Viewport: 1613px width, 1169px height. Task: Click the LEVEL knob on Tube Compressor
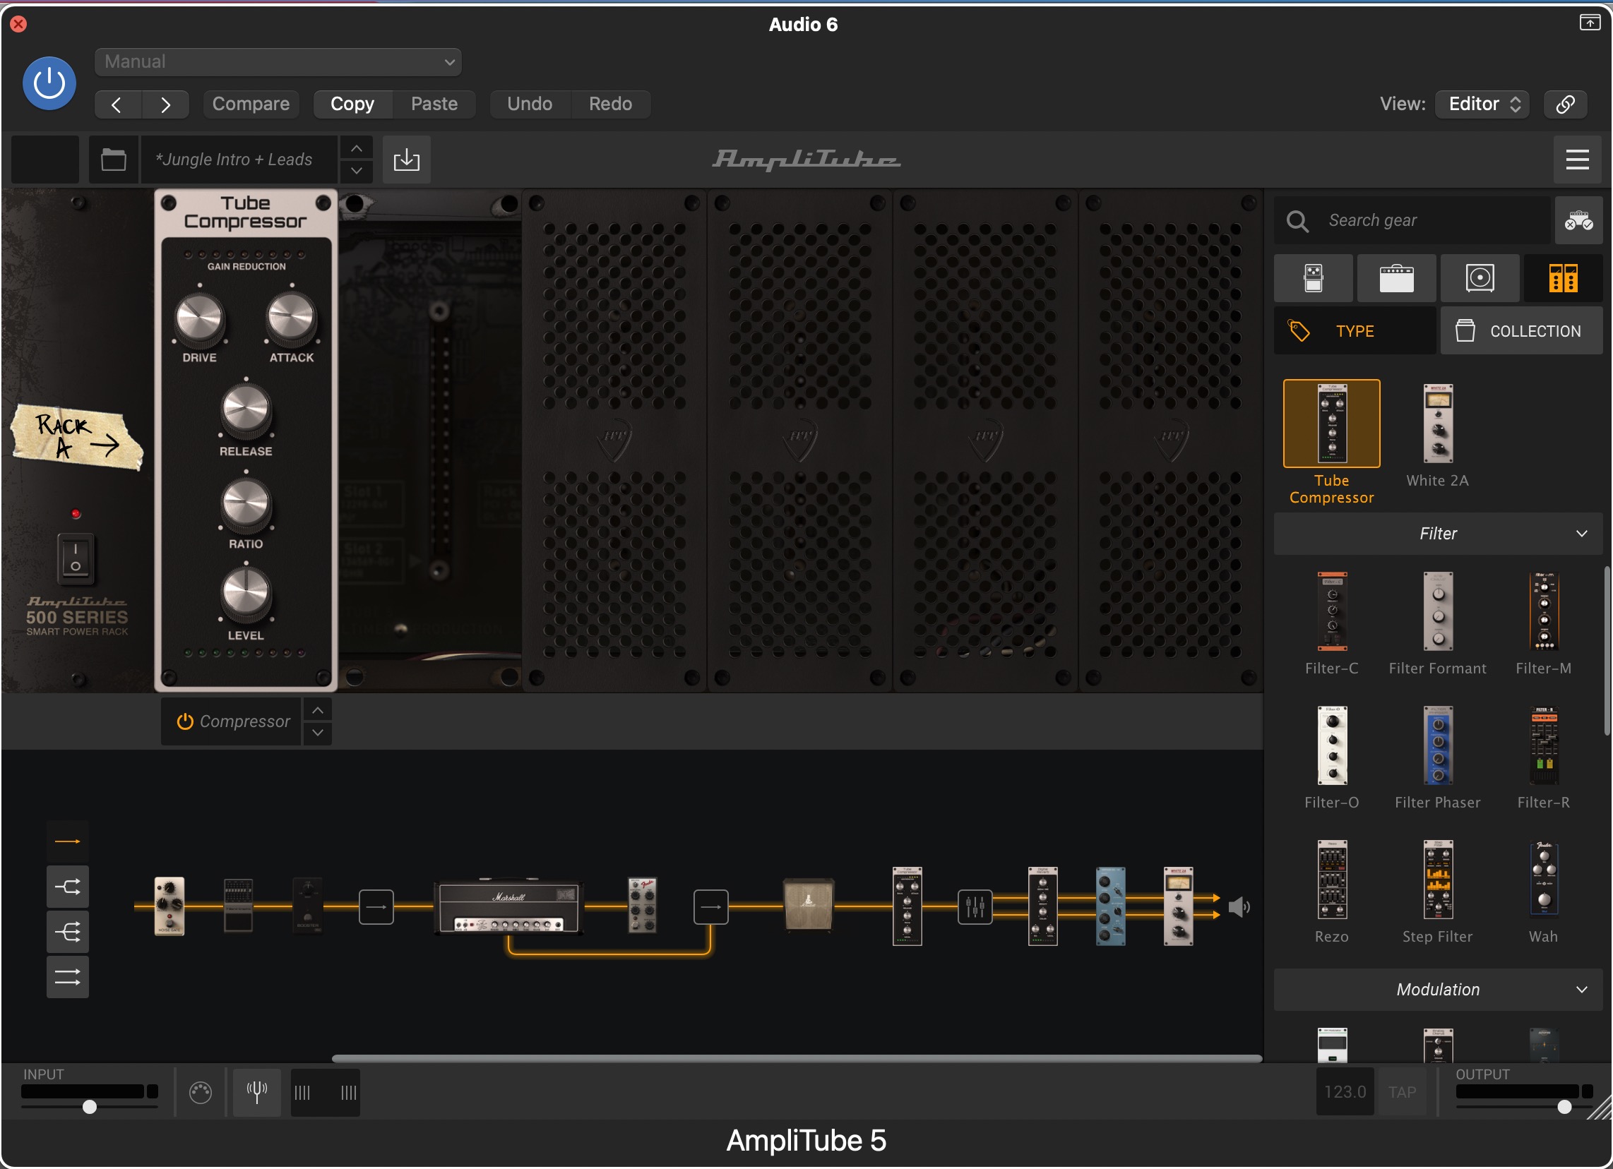pyautogui.click(x=245, y=594)
